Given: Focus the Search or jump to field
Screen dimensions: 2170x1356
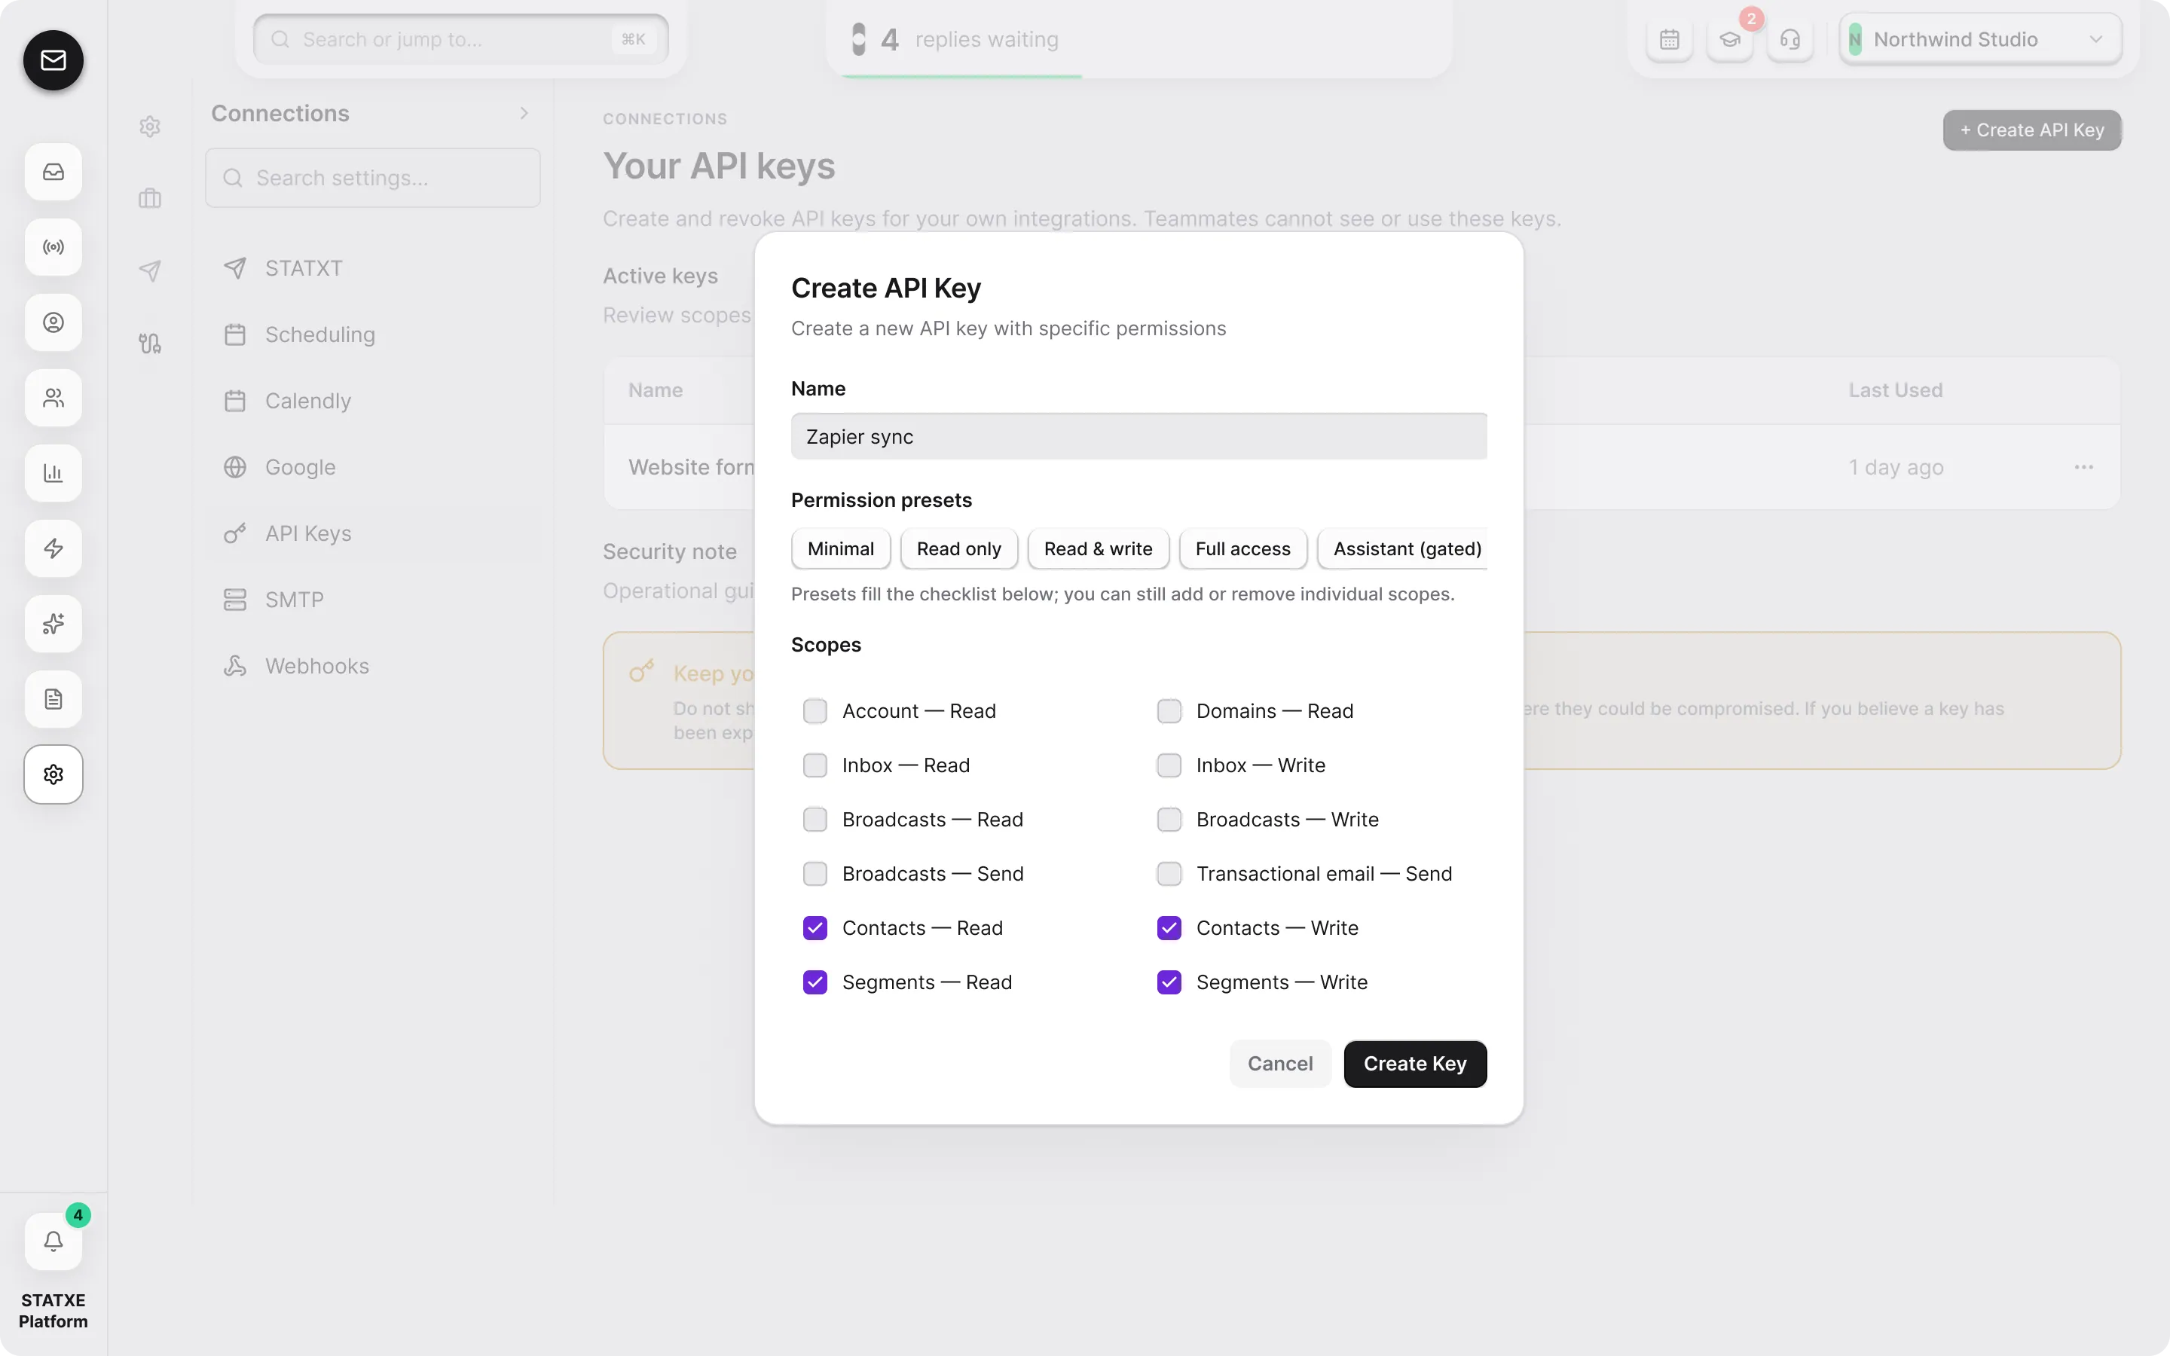Looking at the screenshot, I should tap(461, 39).
